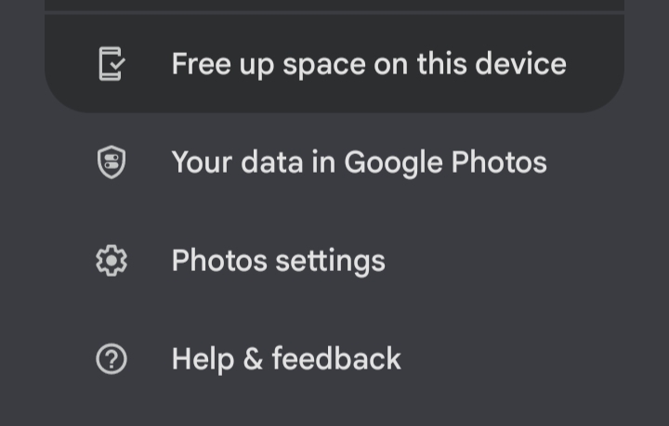Select Free up space on this device
Viewport: 669px width, 426px height.
tap(334, 64)
